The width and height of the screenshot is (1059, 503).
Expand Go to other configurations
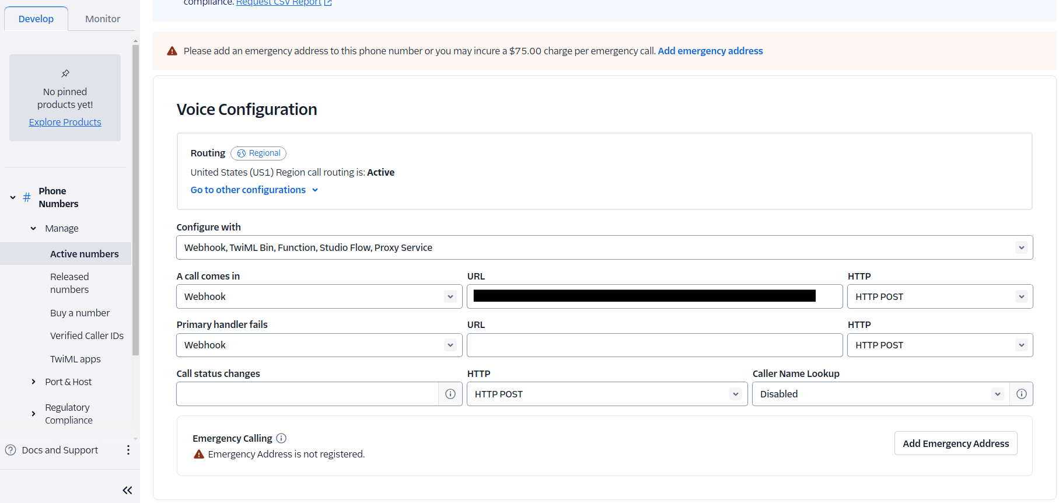coord(254,190)
